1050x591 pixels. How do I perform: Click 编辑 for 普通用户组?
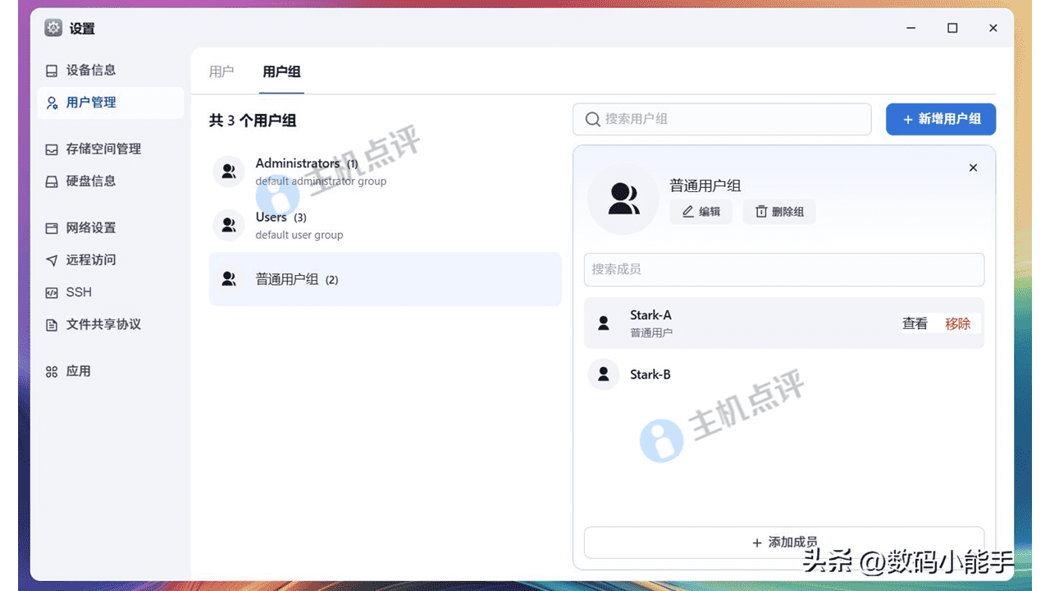coord(701,212)
